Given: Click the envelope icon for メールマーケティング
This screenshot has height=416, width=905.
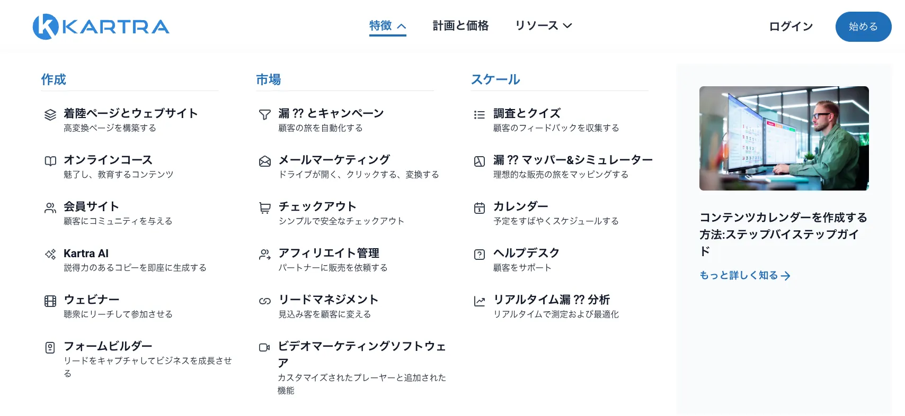Looking at the screenshot, I should 265,161.
